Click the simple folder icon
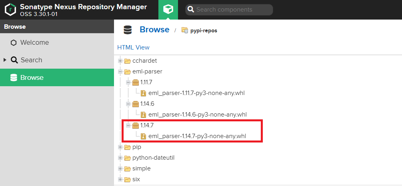Image resolution: width=402 pixels, height=186 pixels. click(128, 168)
